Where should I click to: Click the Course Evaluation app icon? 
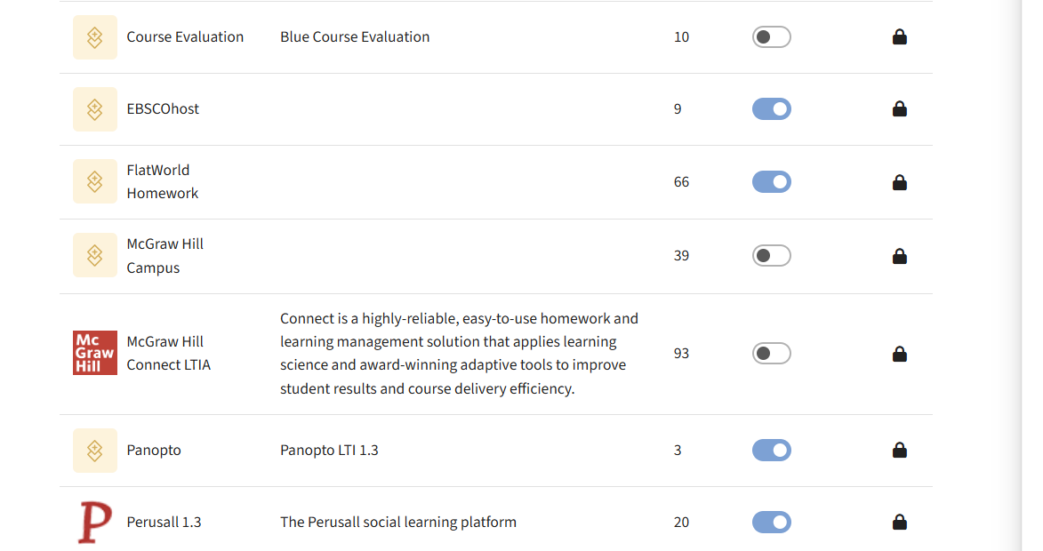(94, 36)
